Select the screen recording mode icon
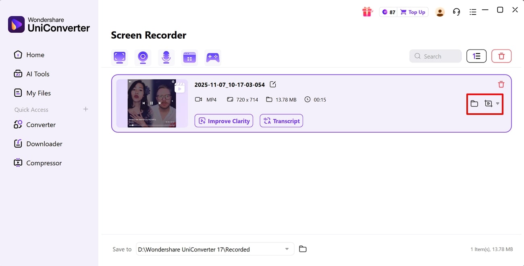The height and width of the screenshot is (266, 524). [119, 57]
